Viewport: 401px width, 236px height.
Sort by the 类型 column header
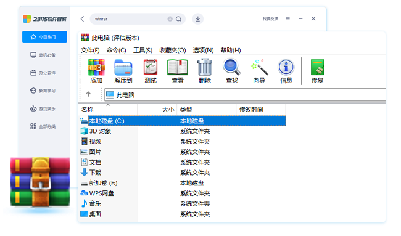click(x=207, y=110)
